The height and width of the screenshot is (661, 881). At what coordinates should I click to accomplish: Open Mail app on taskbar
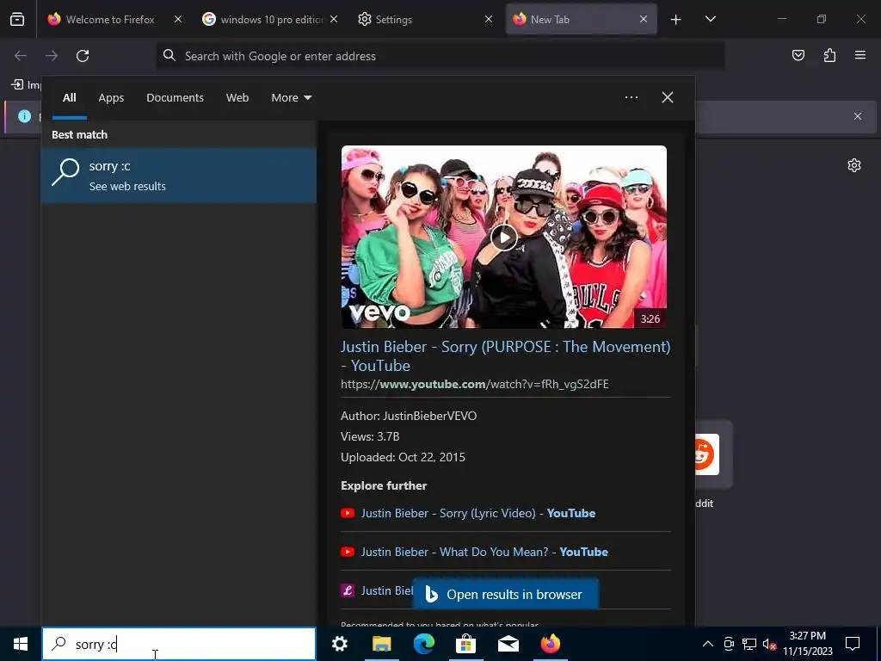(x=508, y=644)
